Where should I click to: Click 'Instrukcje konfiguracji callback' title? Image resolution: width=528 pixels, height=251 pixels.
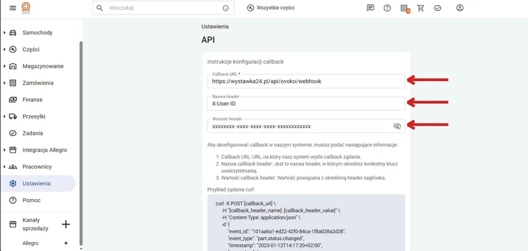point(245,62)
